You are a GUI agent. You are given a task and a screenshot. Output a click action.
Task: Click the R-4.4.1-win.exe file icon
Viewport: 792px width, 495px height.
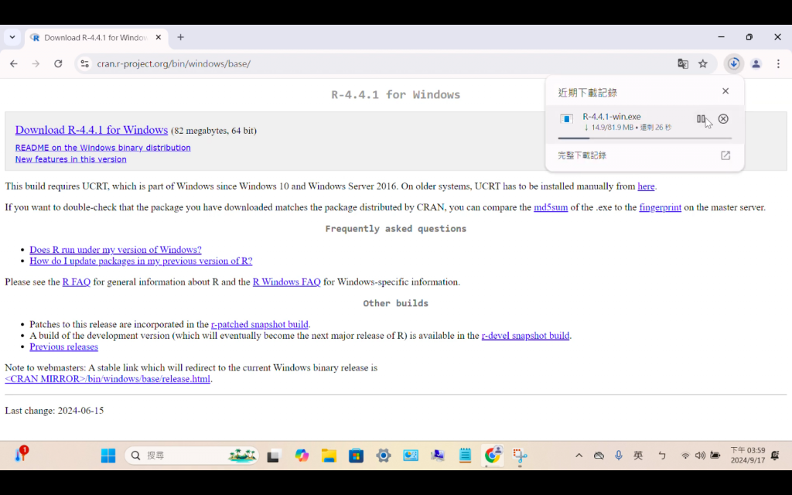[x=566, y=119]
